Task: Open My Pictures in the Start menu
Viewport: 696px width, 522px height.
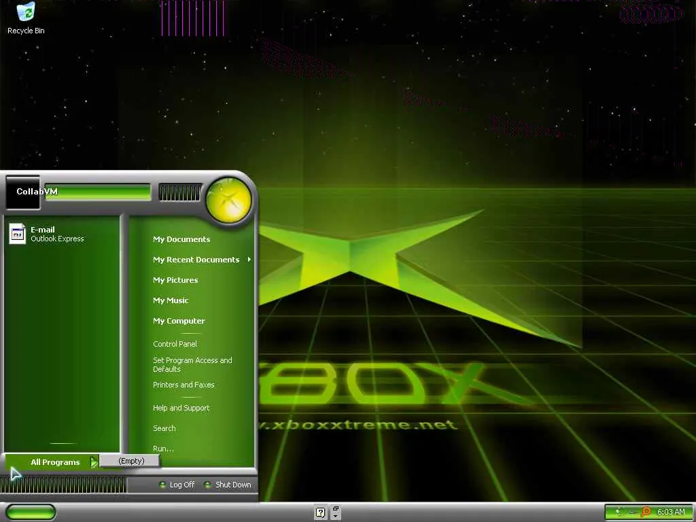Action: point(175,280)
